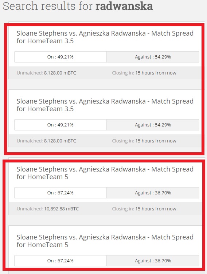Pick On 67.24% in last HomeTeam 5 card

click(60, 261)
